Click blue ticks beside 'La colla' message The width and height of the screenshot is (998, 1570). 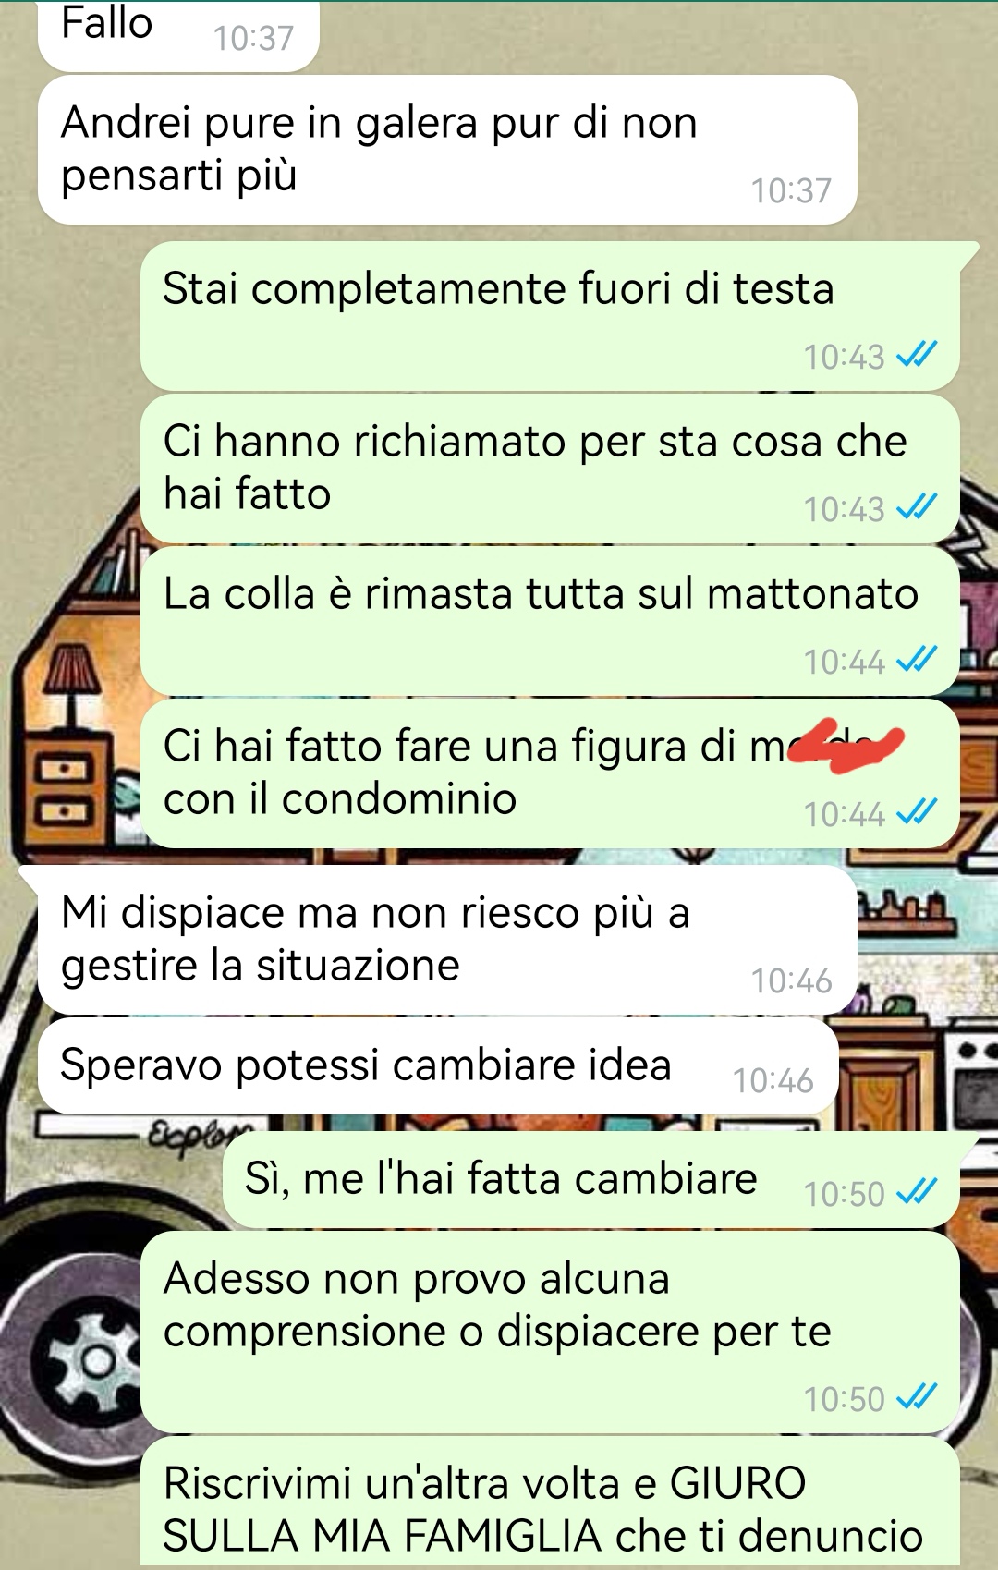coord(917,660)
